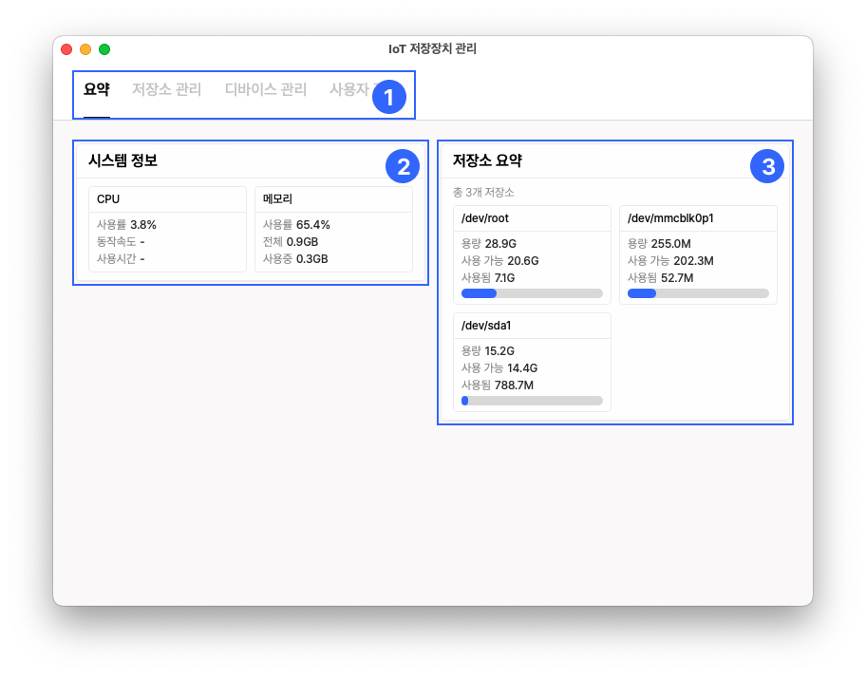Open the 디바이스 관리 tab
Image resolution: width=866 pixels, height=676 pixels.
pos(265,89)
